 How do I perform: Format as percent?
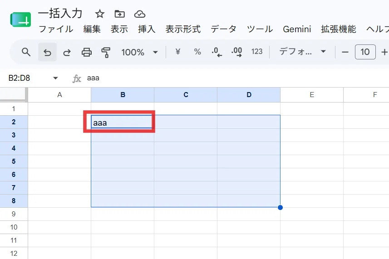click(x=197, y=52)
